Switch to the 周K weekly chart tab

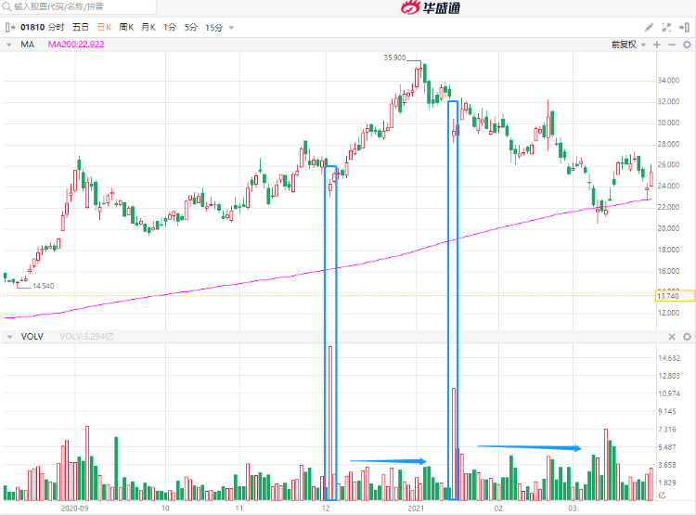click(126, 28)
